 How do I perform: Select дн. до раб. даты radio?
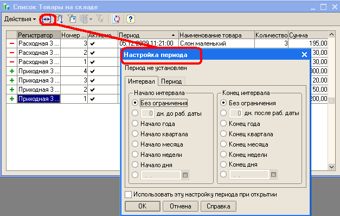click(x=135, y=113)
